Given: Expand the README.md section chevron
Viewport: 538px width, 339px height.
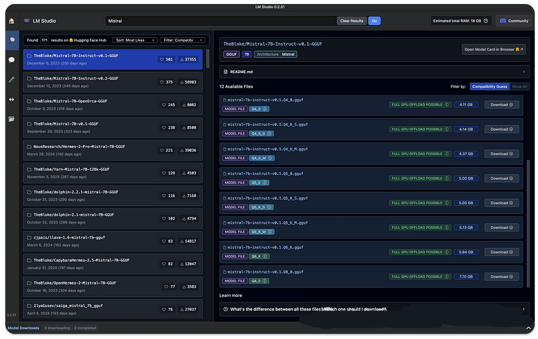Looking at the screenshot, I should pyautogui.click(x=523, y=72).
